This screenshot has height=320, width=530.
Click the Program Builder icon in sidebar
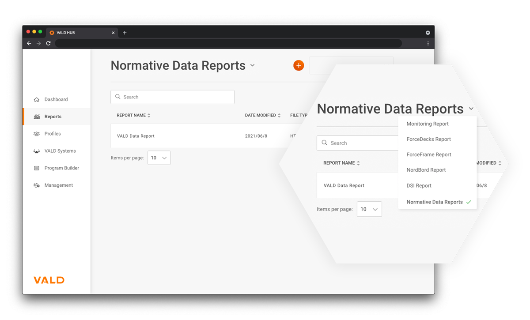pos(37,168)
